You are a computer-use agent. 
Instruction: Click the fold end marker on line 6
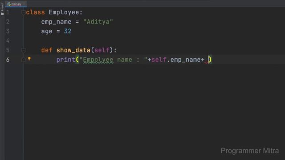click(23, 60)
